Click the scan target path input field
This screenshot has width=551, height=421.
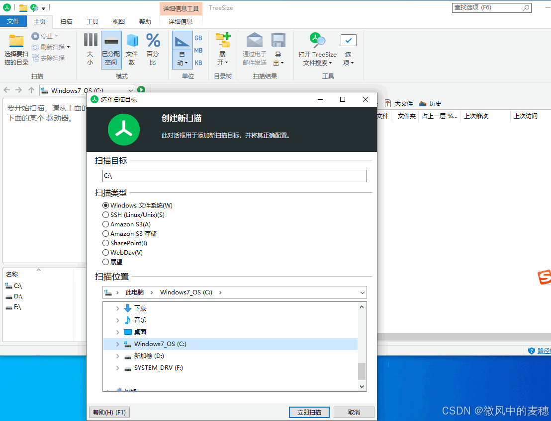click(x=234, y=176)
